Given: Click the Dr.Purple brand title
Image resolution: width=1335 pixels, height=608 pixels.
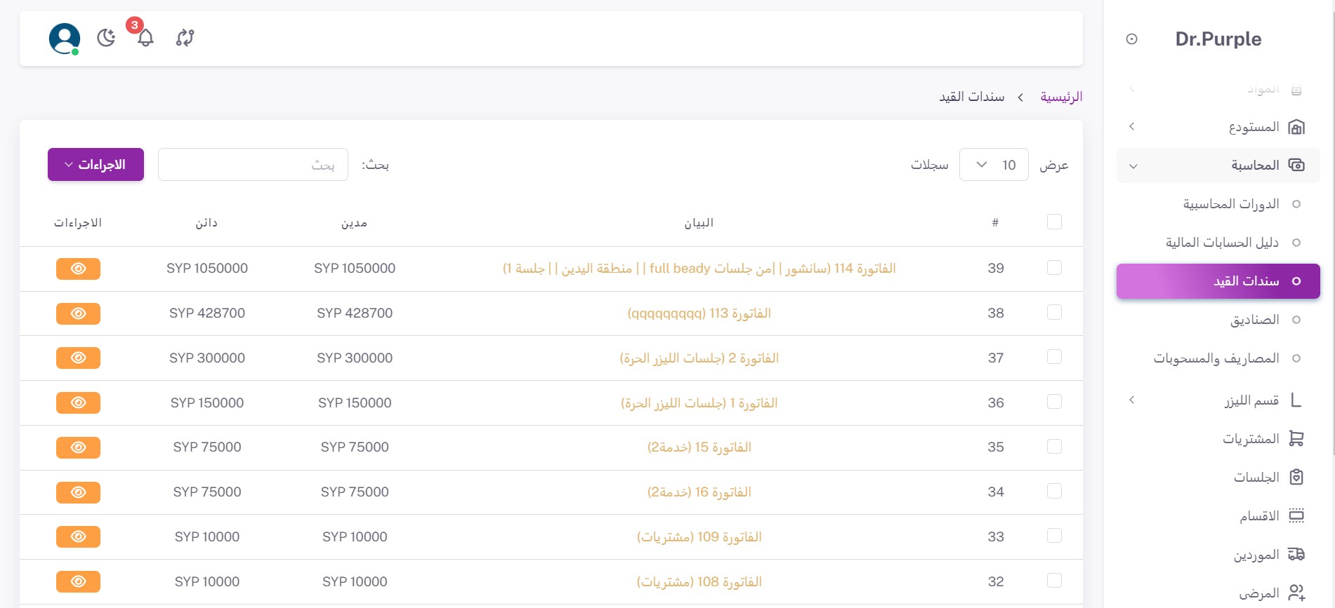Looking at the screenshot, I should pos(1218,39).
